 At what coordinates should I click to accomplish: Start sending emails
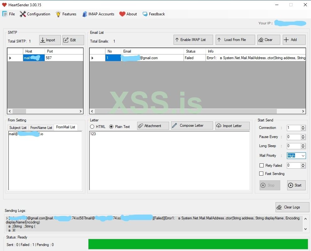click(296, 185)
